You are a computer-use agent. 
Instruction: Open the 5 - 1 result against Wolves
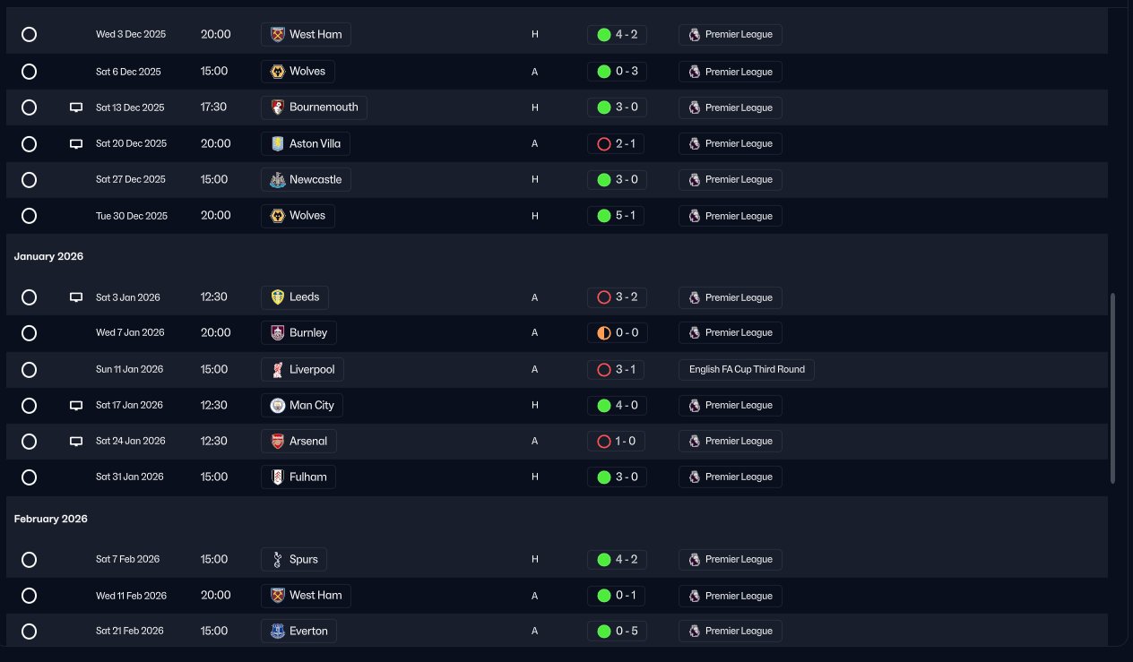tap(616, 216)
